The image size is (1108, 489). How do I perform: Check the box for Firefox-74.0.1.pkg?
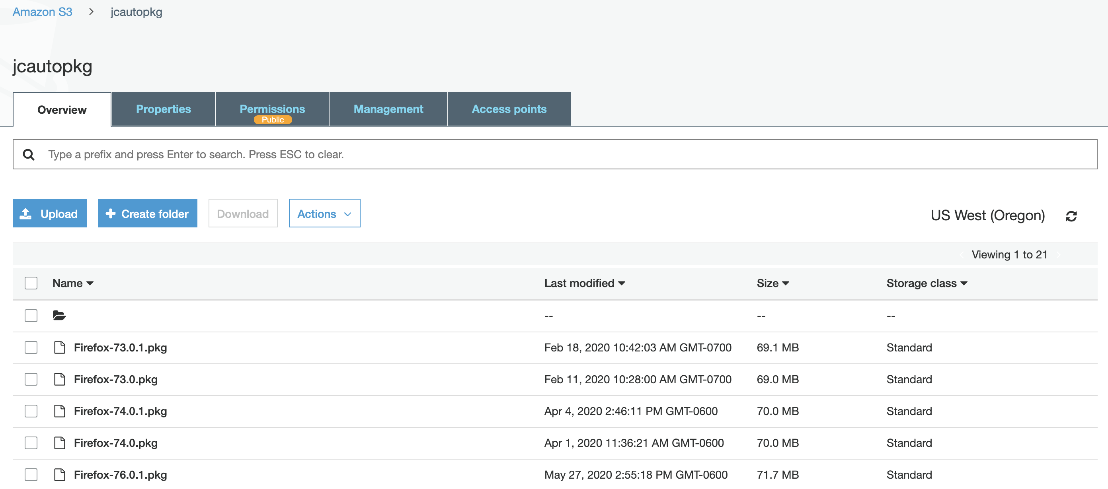click(x=31, y=411)
